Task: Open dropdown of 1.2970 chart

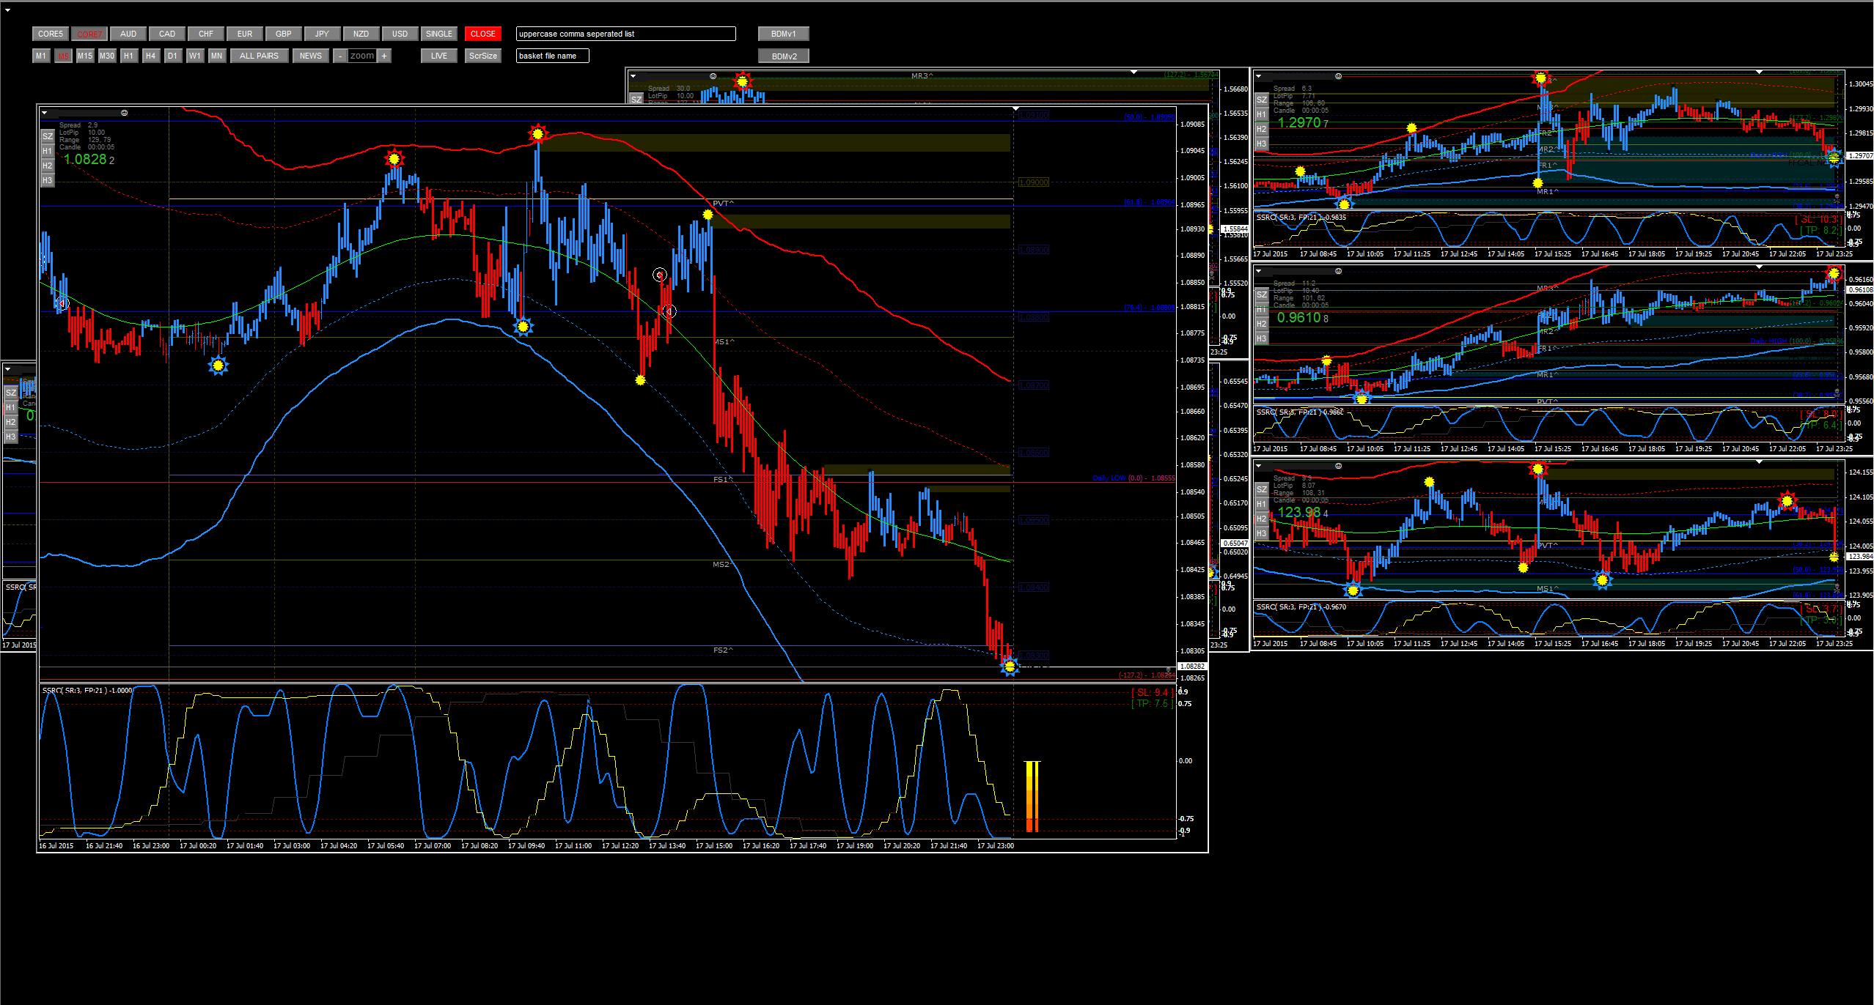Action: [x=1259, y=76]
